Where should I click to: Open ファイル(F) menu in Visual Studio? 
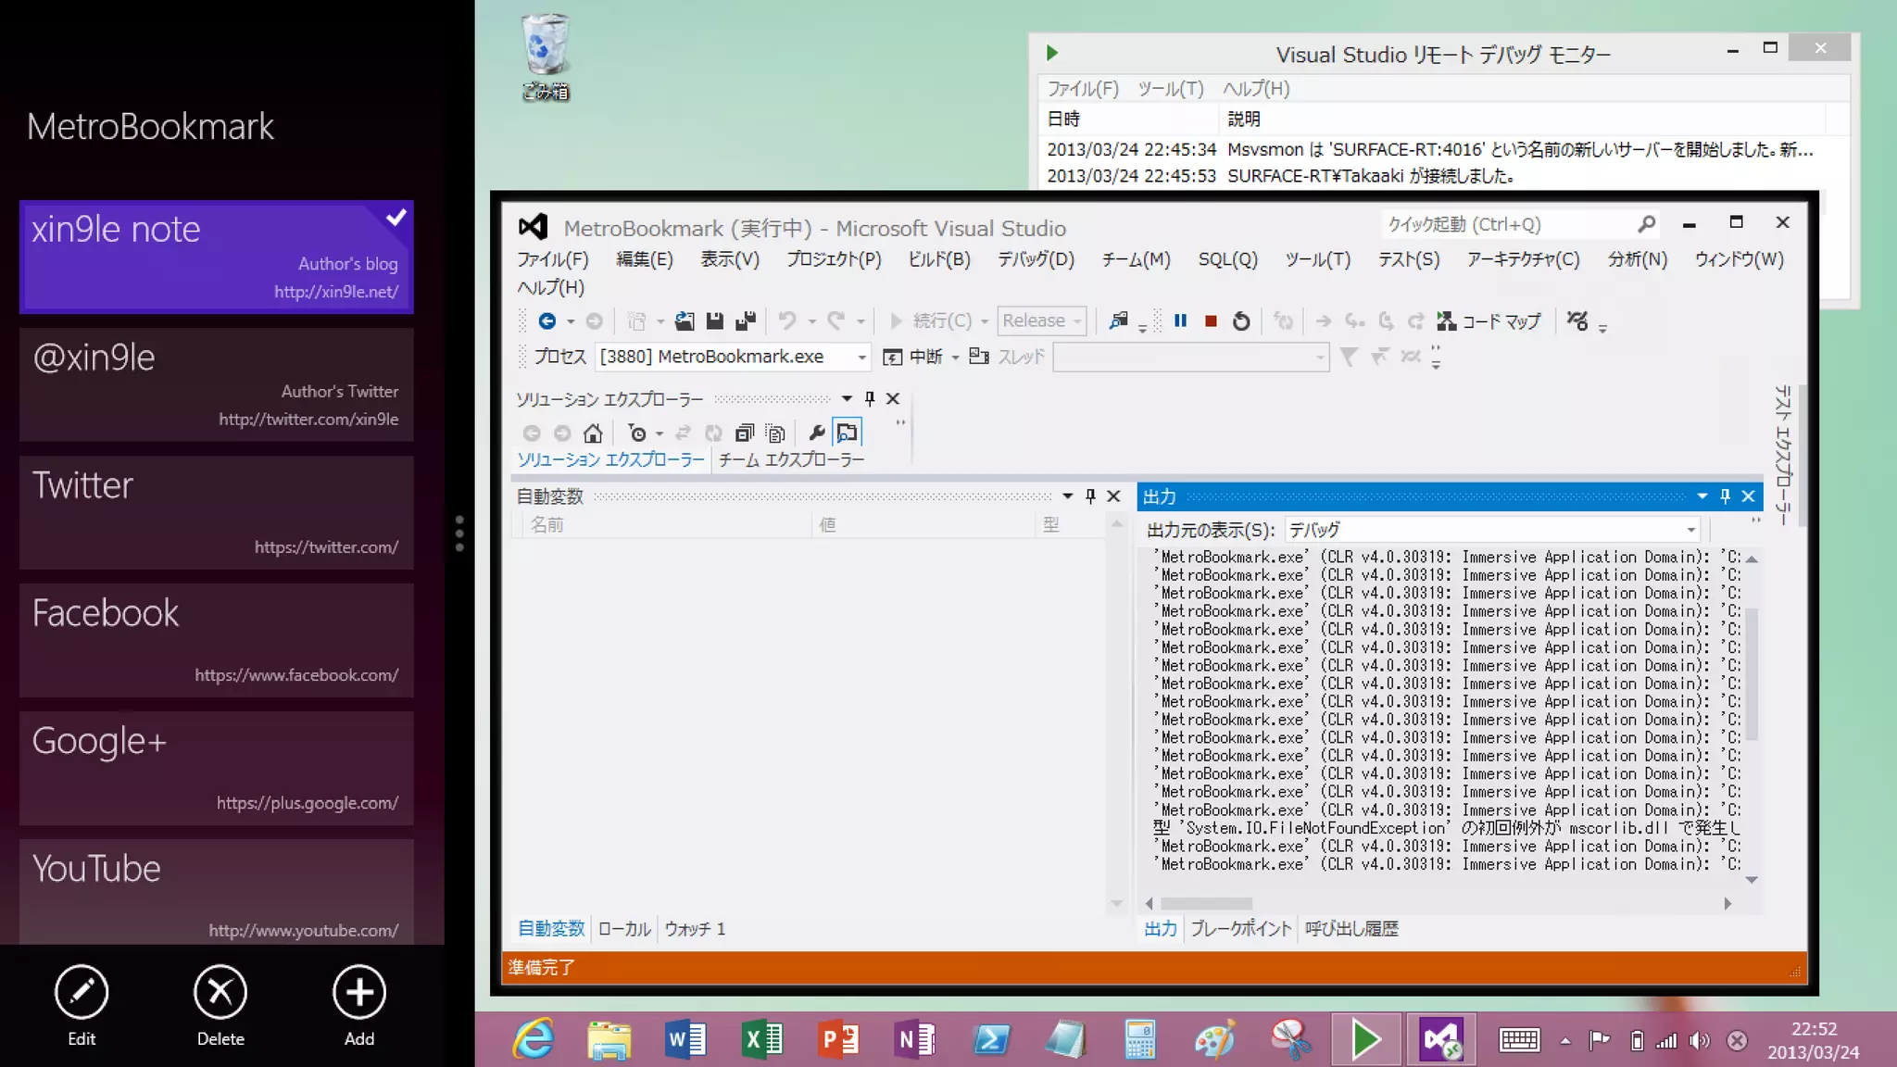(x=553, y=259)
